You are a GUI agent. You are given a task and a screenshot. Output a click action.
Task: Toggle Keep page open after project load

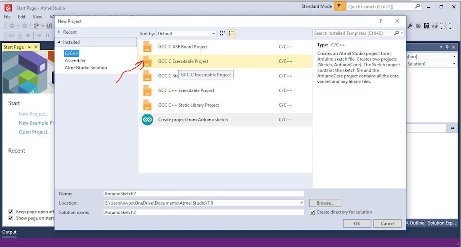click(11, 212)
